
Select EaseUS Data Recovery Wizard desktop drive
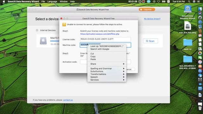(x=187, y=9)
